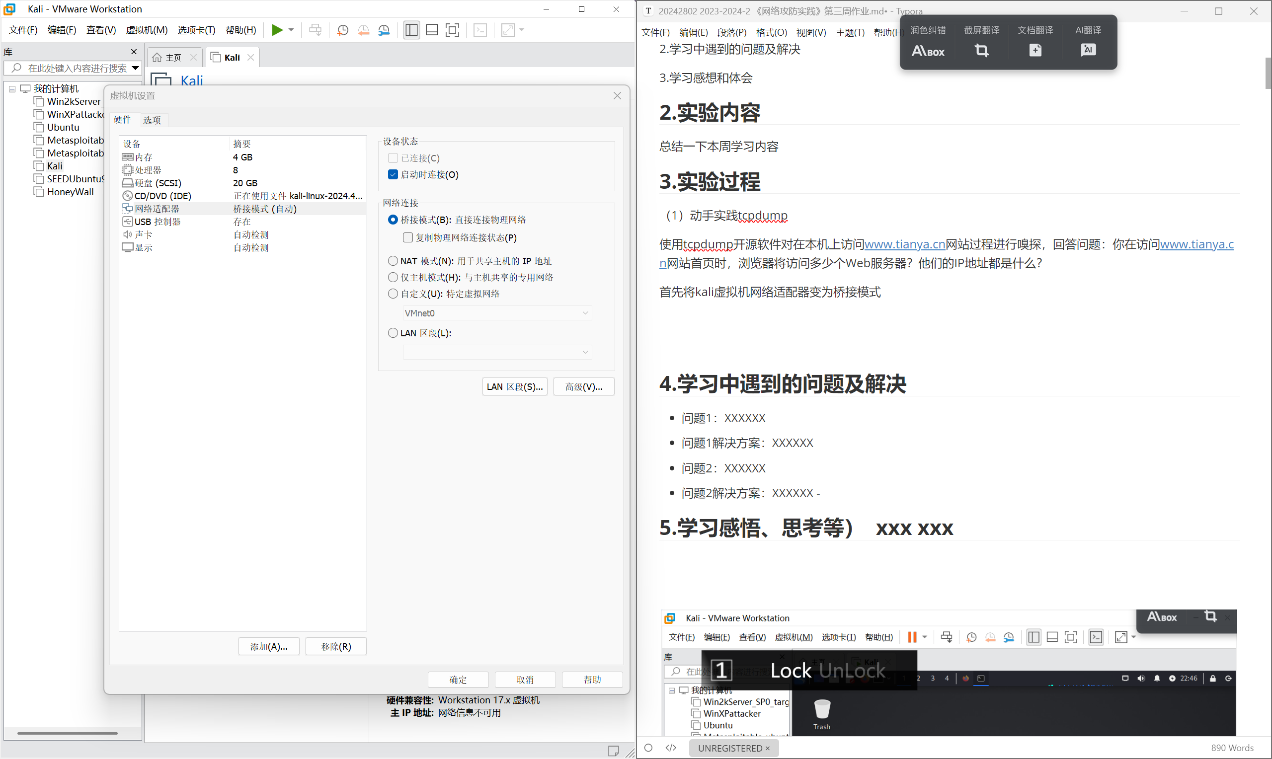Click the AI翻译 icon
Image resolution: width=1272 pixels, height=759 pixels.
(x=1088, y=50)
